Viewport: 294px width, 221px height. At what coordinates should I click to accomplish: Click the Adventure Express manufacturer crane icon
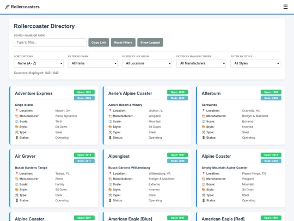click(17, 116)
